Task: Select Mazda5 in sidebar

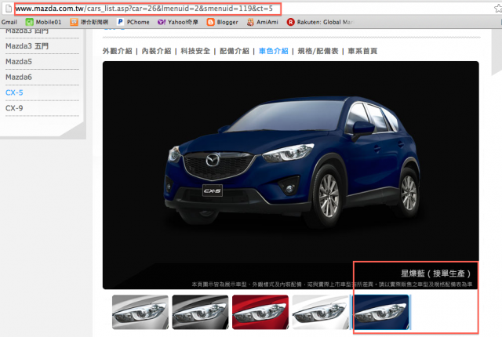Action: coord(19,61)
